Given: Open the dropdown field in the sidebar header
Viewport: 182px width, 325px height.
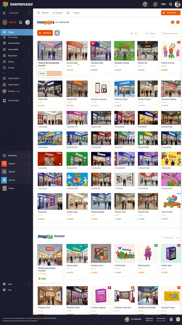Looking at the screenshot, I should point(20,13).
